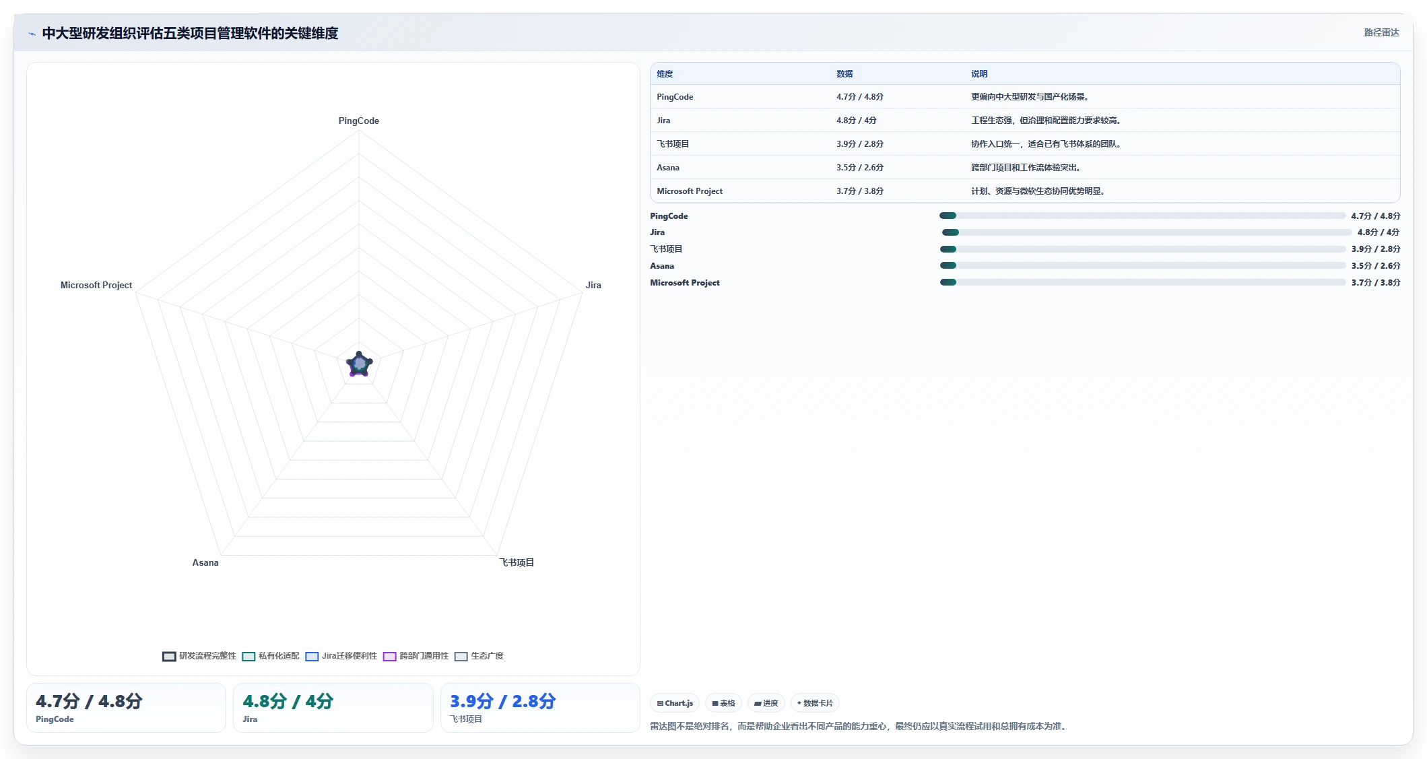Open the PingCode score card
Image resolution: width=1427 pixels, height=759 pixels.
click(x=126, y=708)
